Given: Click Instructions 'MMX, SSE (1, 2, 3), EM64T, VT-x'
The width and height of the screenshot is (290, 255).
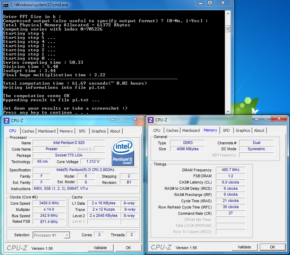Looking at the screenshot, I should (85, 188).
